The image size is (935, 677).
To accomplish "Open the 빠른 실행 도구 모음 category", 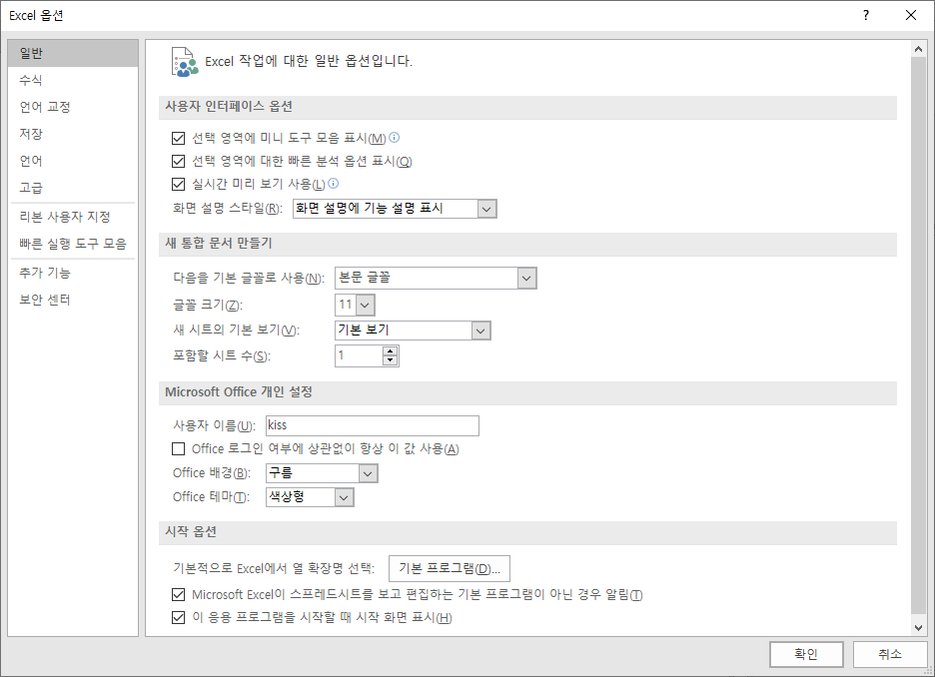I will pyautogui.click(x=73, y=244).
